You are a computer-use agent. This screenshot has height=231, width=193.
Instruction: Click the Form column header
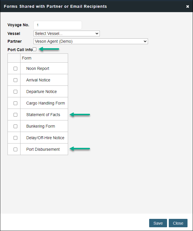point(27,58)
